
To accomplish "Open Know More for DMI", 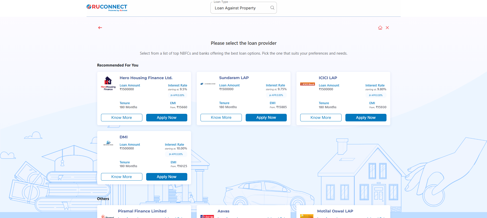I will coord(122,177).
